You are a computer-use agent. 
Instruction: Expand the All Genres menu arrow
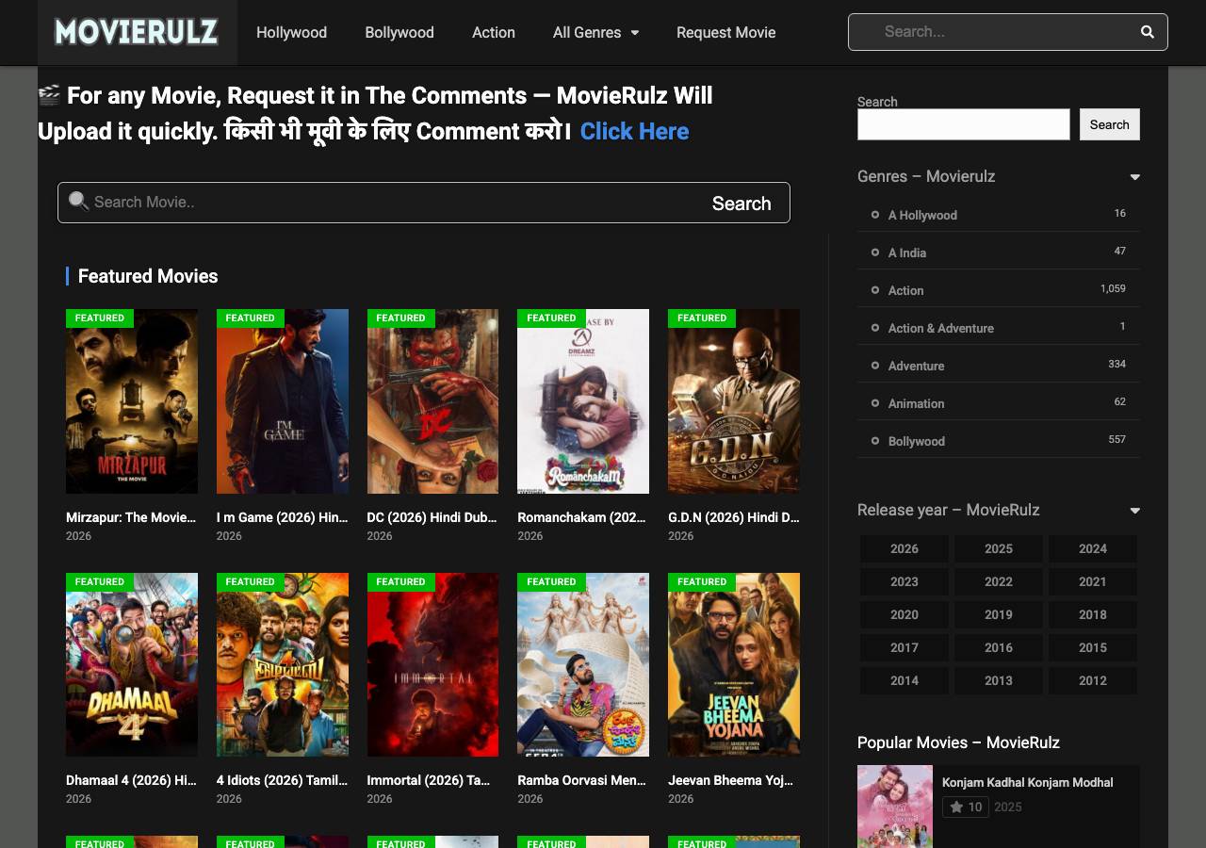click(x=635, y=32)
